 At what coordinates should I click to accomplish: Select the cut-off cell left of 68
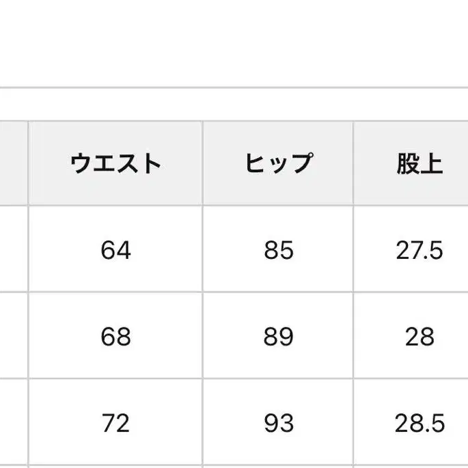point(13,337)
